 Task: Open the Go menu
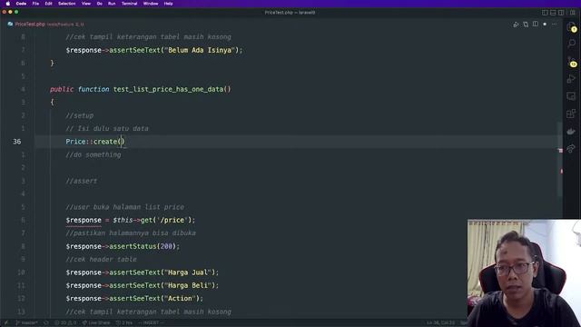tap(99, 4)
